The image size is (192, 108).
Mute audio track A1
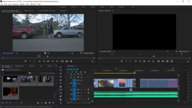(81, 90)
